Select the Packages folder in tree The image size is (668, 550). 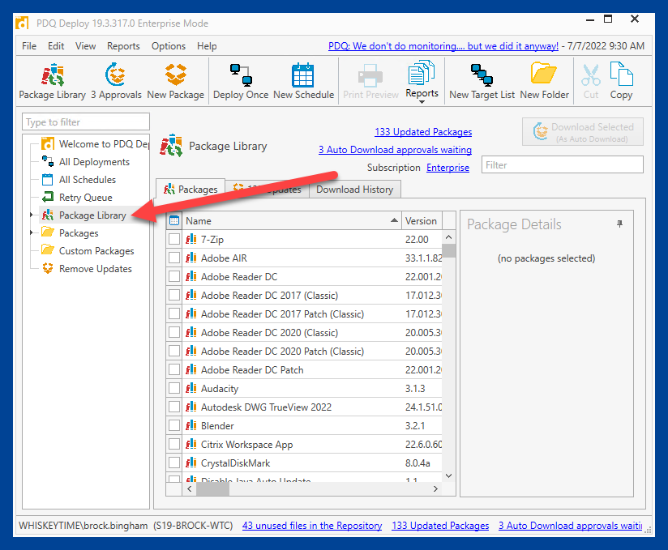pyautogui.click(x=71, y=233)
